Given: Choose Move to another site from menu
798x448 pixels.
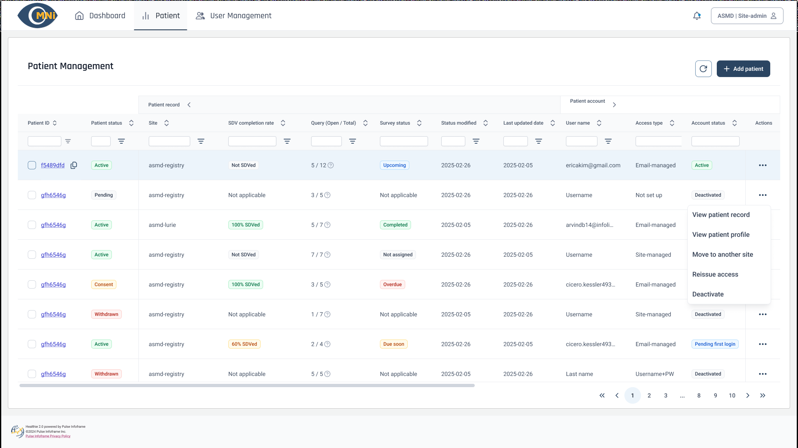Looking at the screenshot, I should pos(723,255).
